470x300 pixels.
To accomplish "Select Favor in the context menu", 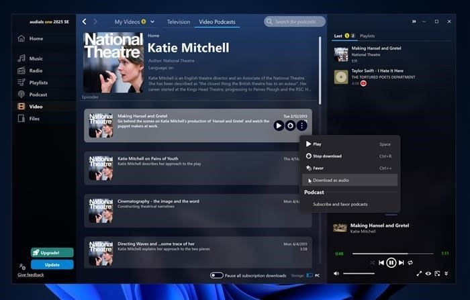I will tap(350, 168).
